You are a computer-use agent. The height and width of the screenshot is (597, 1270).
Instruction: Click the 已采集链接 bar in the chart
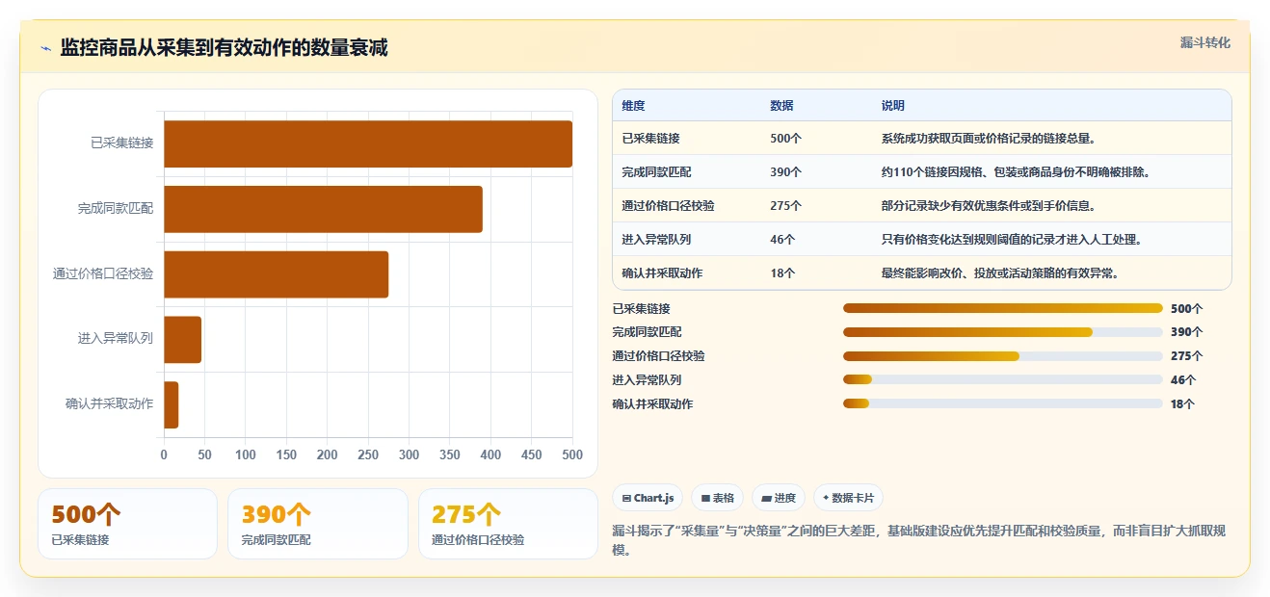coord(368,143)
